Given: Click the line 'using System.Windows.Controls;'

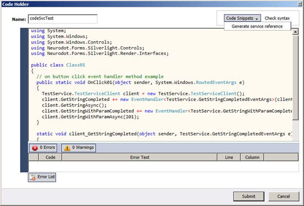Looking at the screenshot, I should click(71, 42).
